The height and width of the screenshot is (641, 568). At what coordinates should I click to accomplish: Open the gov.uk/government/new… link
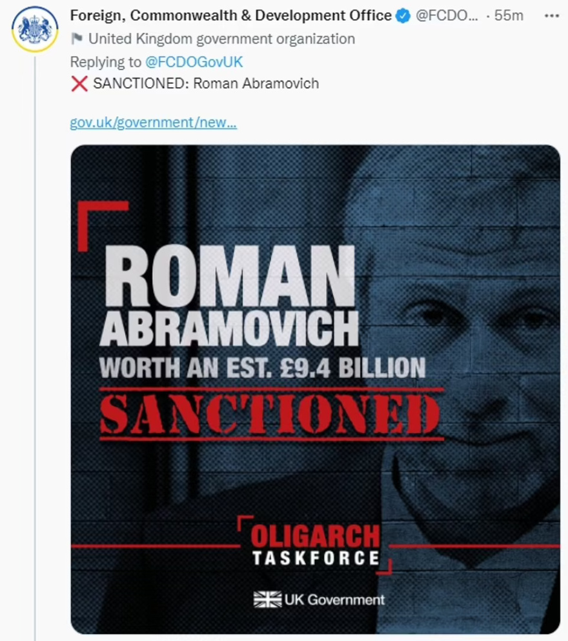click(x=153, y=123)
